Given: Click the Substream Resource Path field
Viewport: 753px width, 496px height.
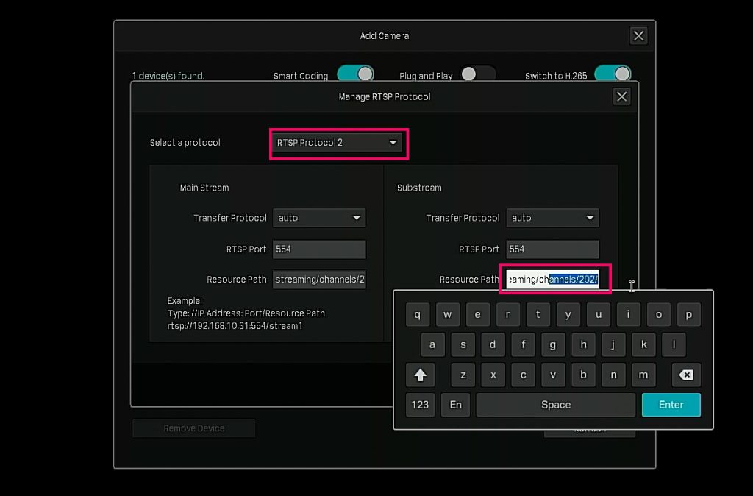Looking at the screenshot, I should pyautogui.click(x=553, y=280).
